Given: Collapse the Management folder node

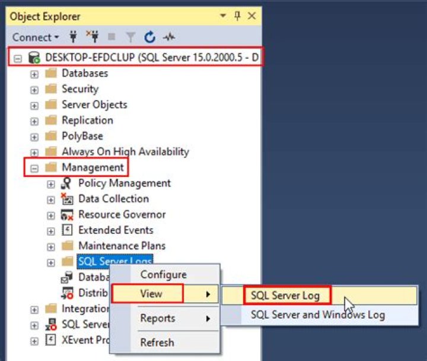Looking at the screenshot, I should click(34, 169).
